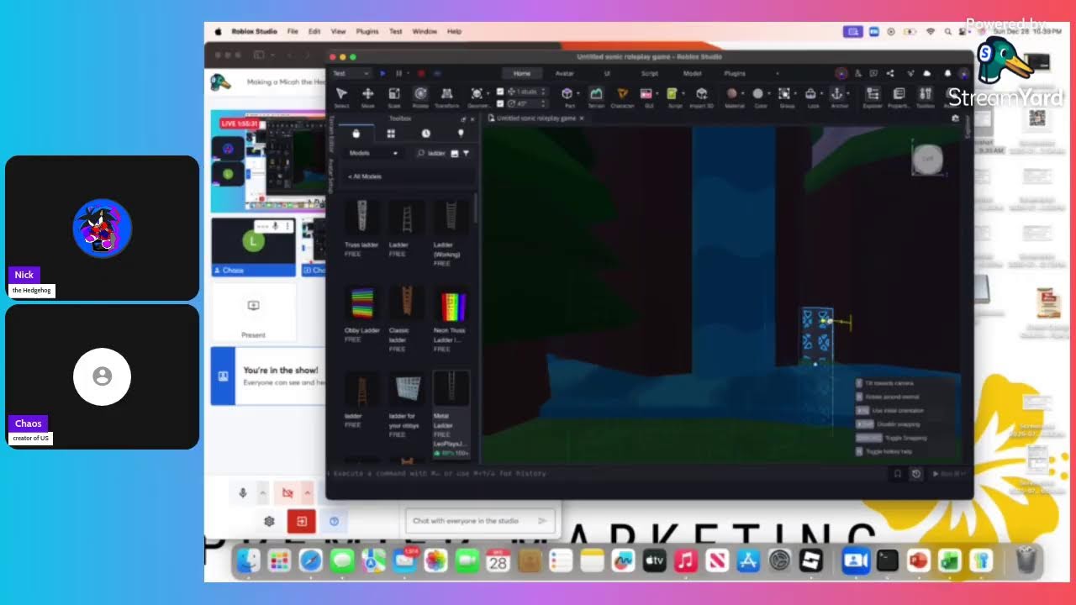
Task: Open the Terrain editor
Action: tap(595, 97)
